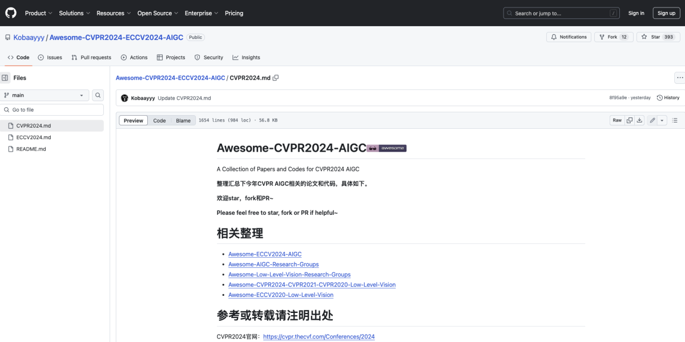Image resolution: width=685 pixels, height=342 pixels.
Task: Switch to the Pull requests tab
Action: pos(91,57)
